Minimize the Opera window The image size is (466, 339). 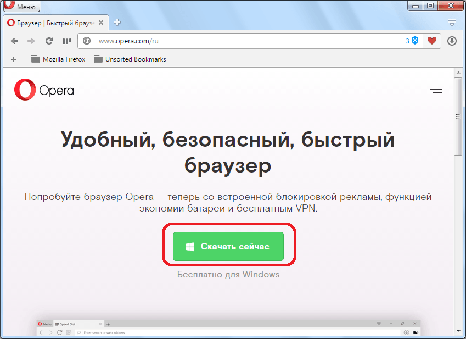tap(416, 5)
